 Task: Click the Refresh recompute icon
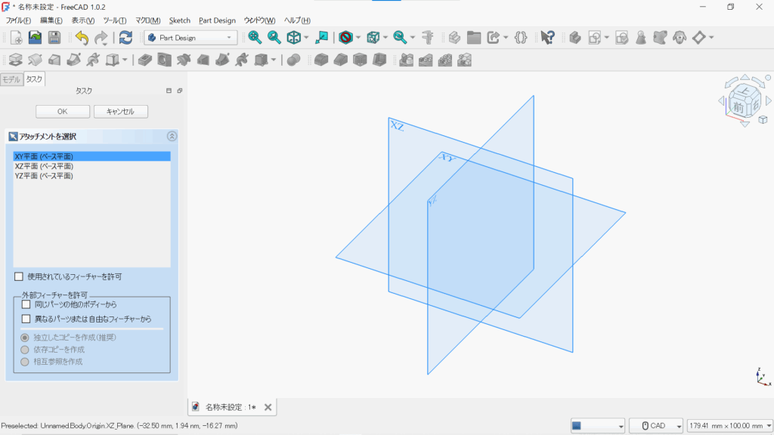125,37
